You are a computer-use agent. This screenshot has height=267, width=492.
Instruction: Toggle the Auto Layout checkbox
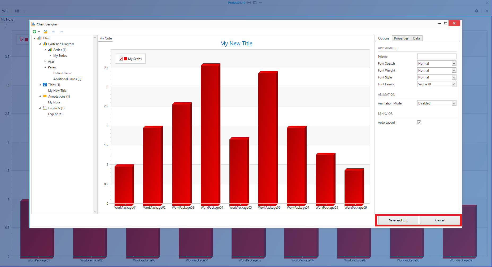click(419, 122)
